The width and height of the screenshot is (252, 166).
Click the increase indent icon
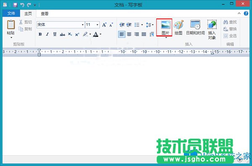(129, 25)
